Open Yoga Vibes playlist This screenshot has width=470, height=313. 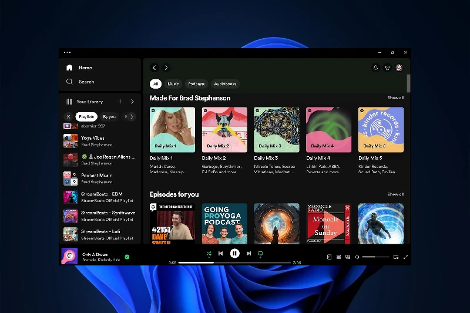tap(100, 141)
